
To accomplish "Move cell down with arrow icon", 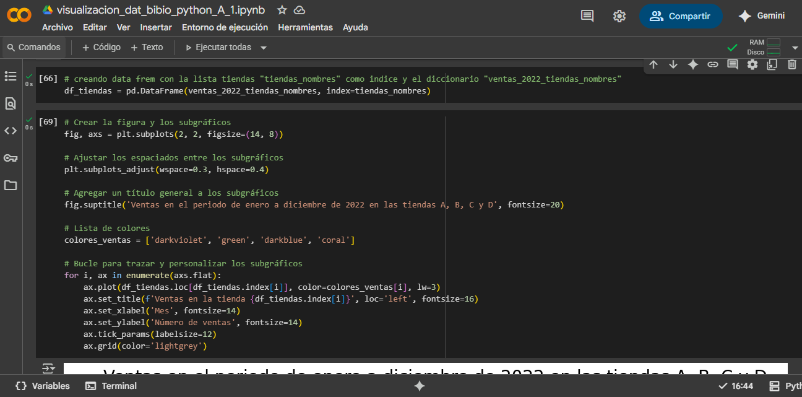I will point(673,64).
